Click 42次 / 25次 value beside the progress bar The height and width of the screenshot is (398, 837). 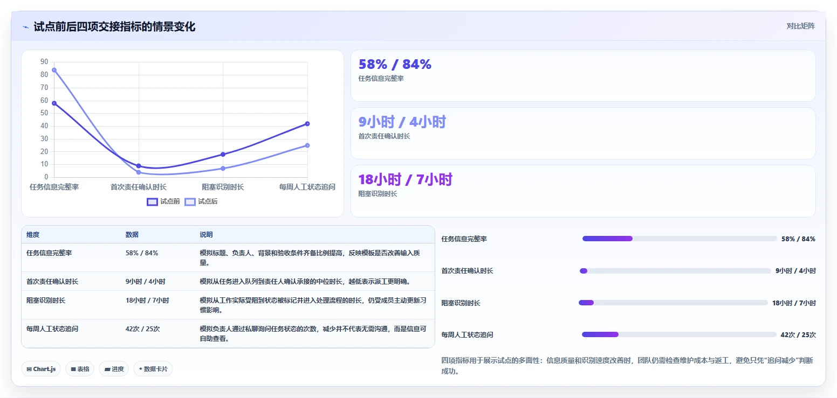point(798,335)
